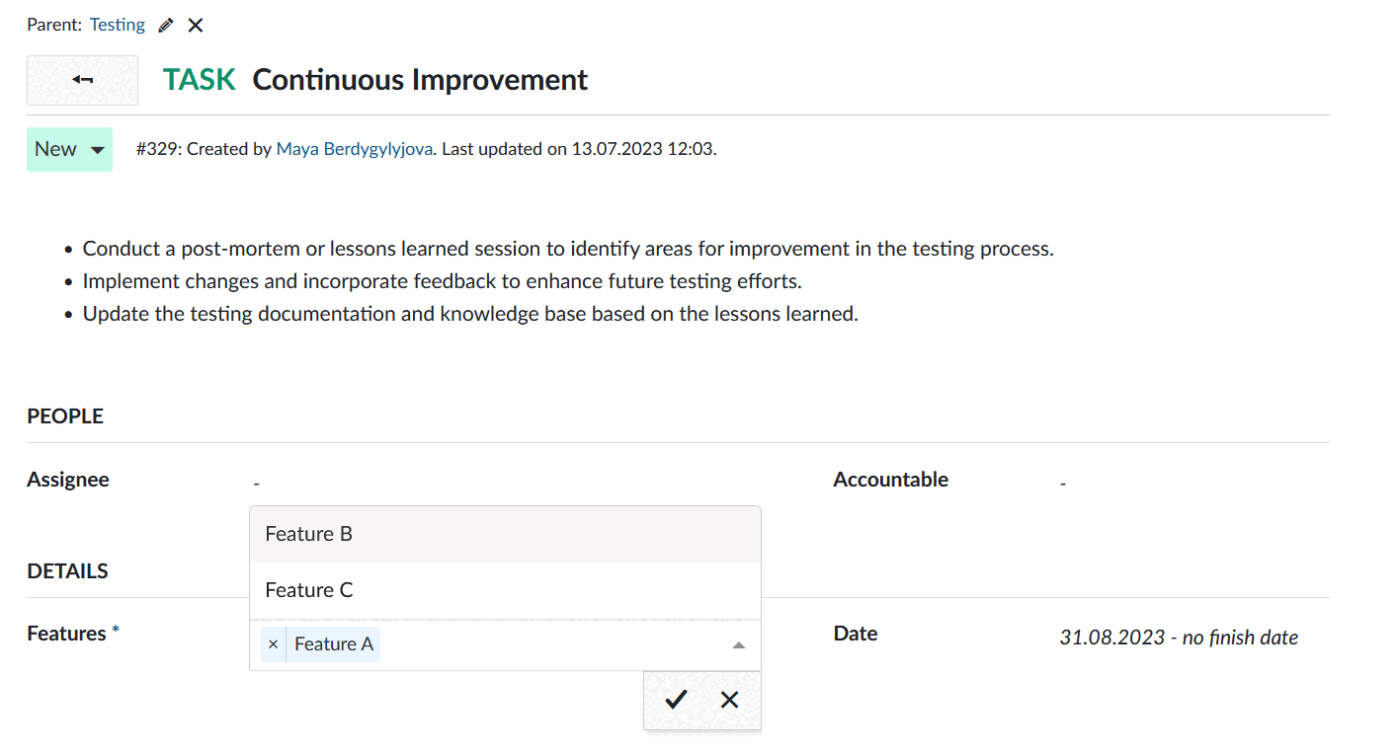The height and width of the screenshot is (753, 1397).
Task: Click the X icon to remove parent Testing
Action: [195, 24]
